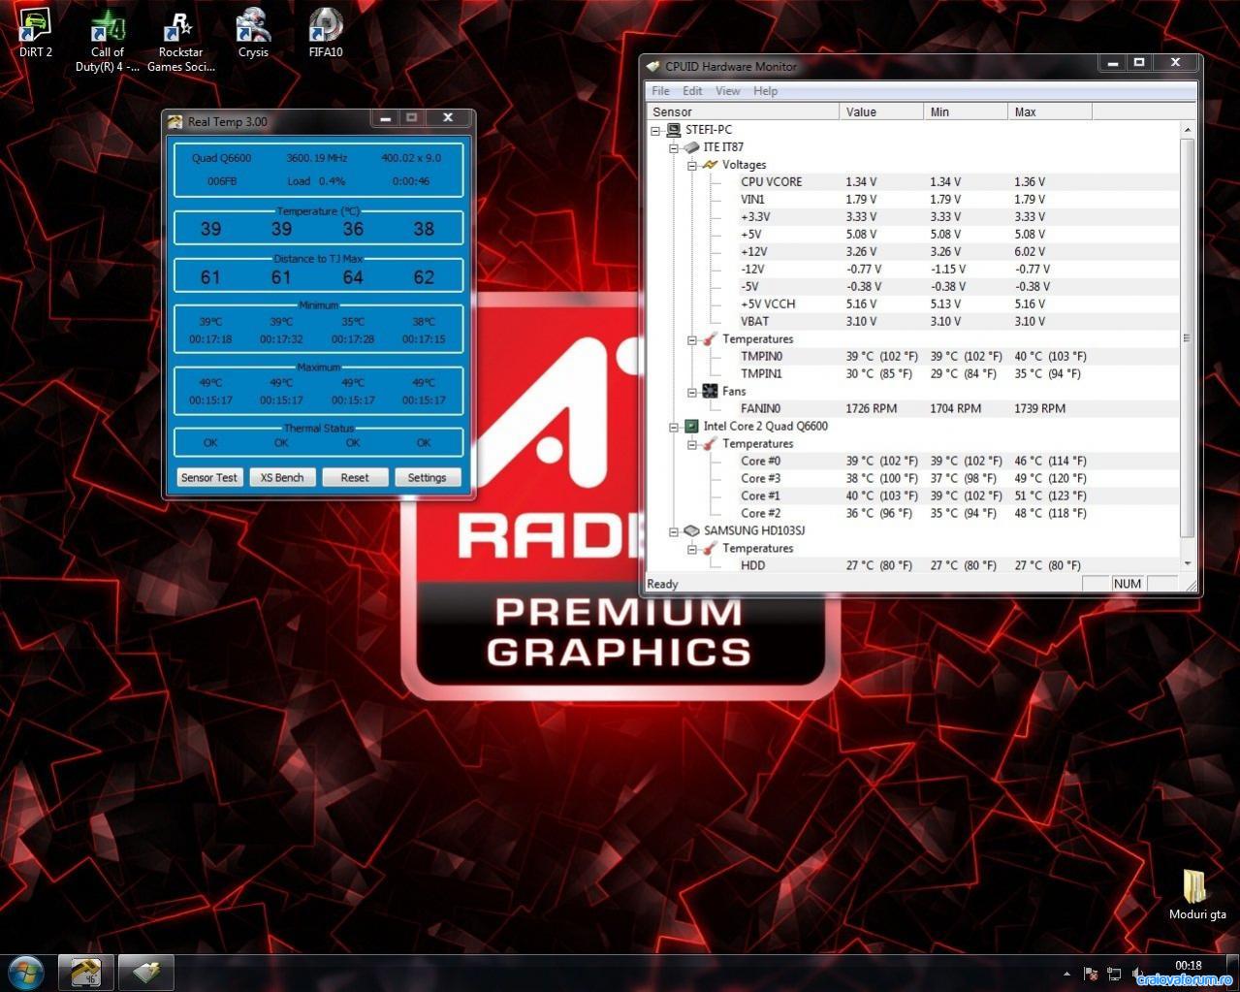This screenshot has width=1240, height=992.
Task: Select the STEFI-PC computer icon
Action: [x=674, y=130]
